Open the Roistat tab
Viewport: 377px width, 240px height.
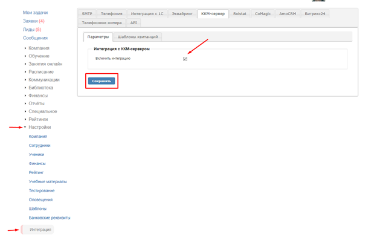click(240, 14)
